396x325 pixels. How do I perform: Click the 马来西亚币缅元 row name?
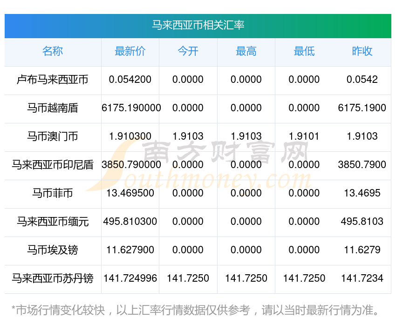53,222
